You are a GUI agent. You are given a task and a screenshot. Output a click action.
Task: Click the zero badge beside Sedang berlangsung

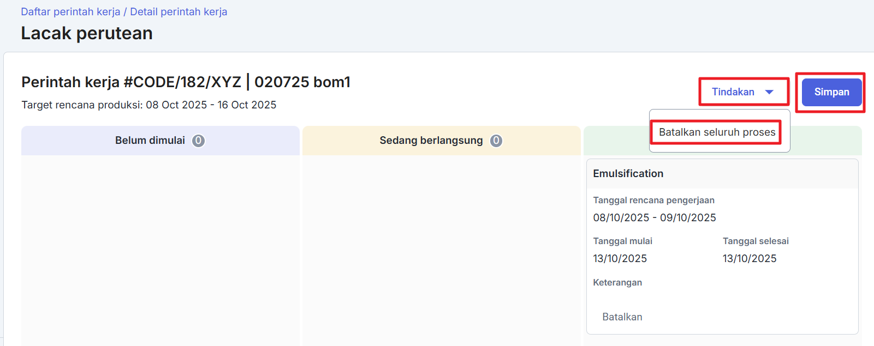[496, 141]
